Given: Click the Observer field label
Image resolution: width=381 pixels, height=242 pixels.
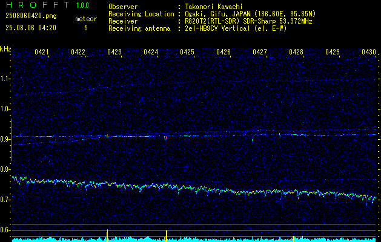Looking at the screenshot, I should pos(123,7).
